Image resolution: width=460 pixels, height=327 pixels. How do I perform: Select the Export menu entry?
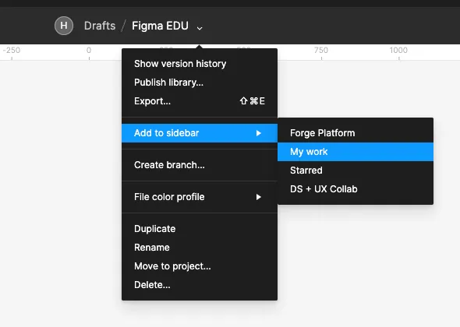[x=200, y=101]
